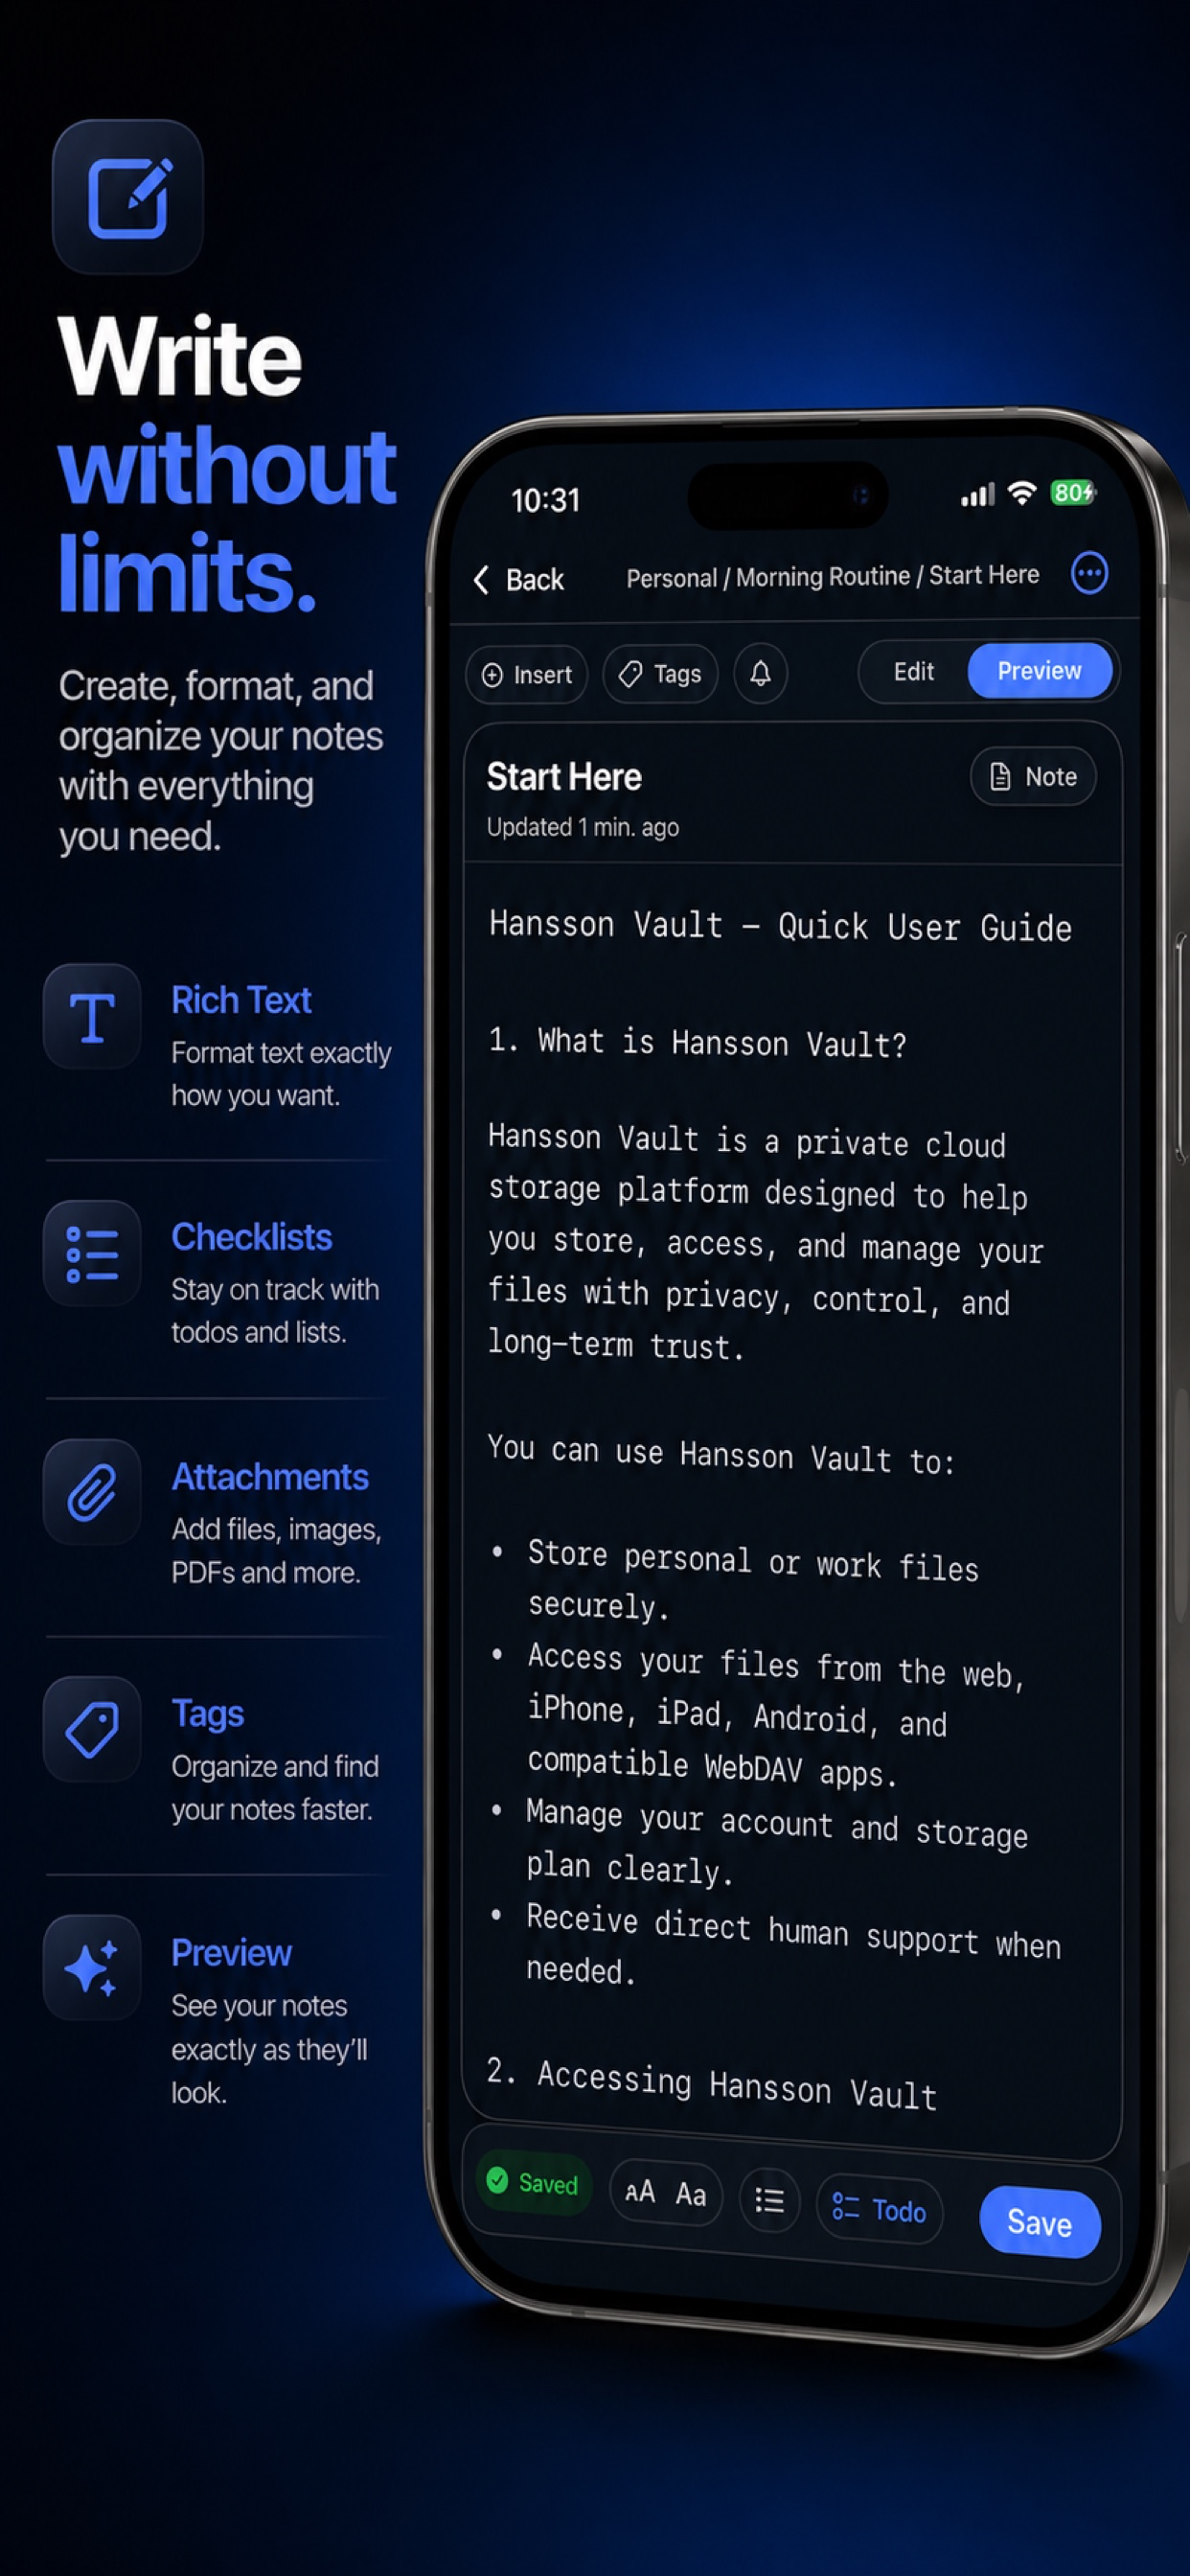Tap the battery percentage indicator
This screenshot has width=1190, height=2576.
(1072, 492)
